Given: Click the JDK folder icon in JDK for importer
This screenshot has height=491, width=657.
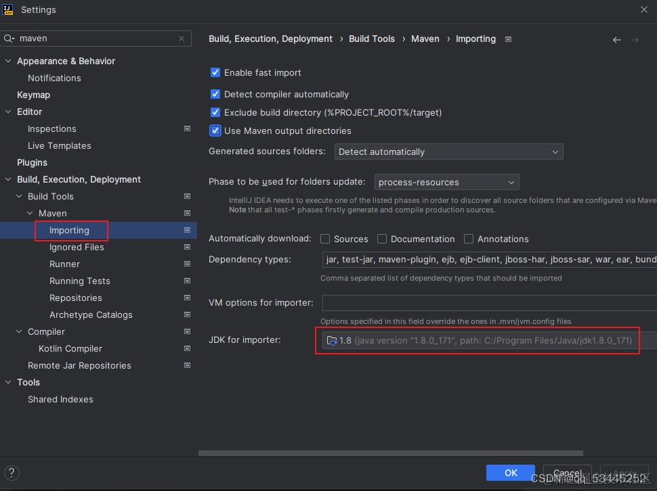Looking at the screenshot, I should click(x=331, y=340).
